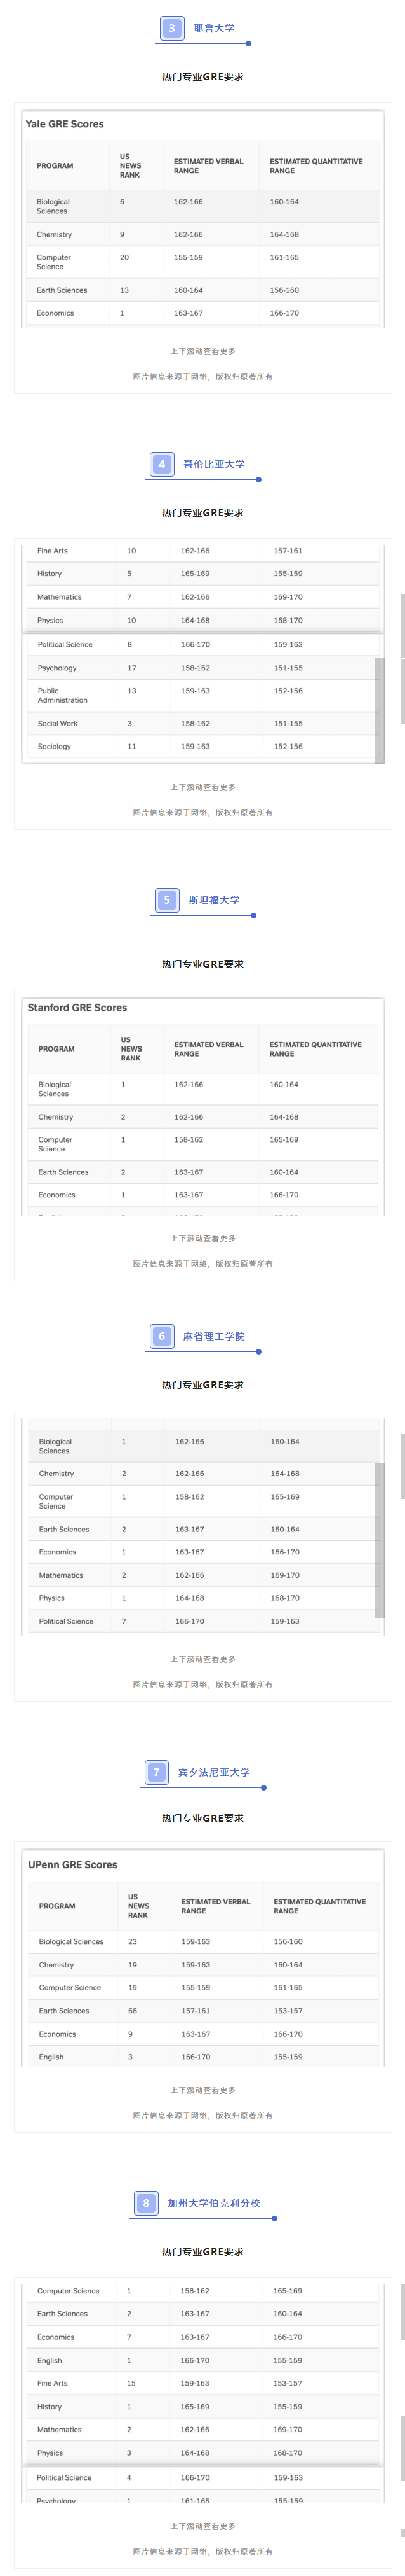Click UPenn Earth Sciences rank value 68
The height and width of the screenshot is (2576, 405).
133,2011
